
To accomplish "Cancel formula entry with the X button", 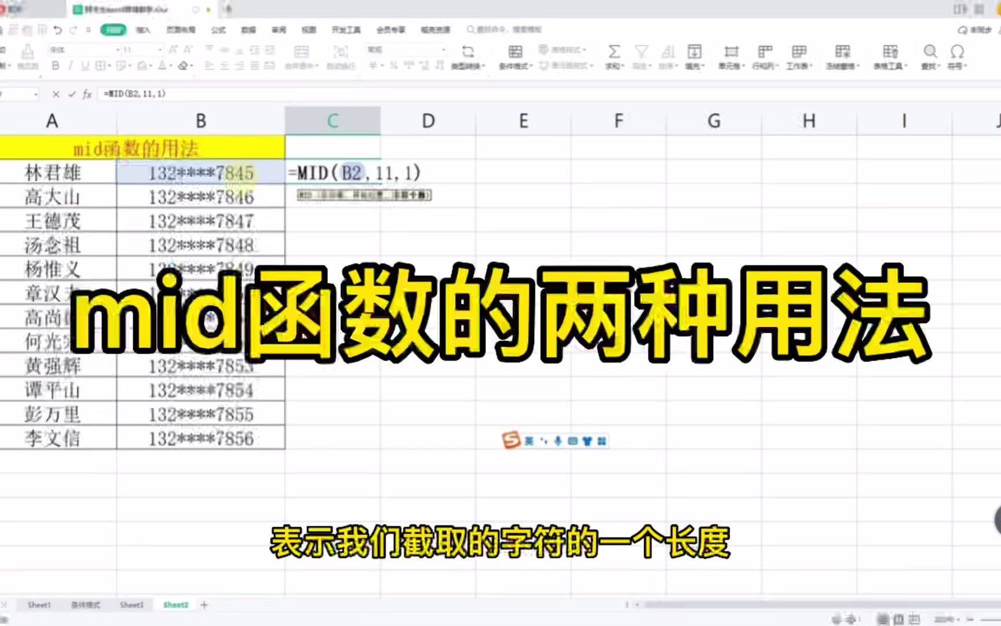I will [x=56, y=94].
